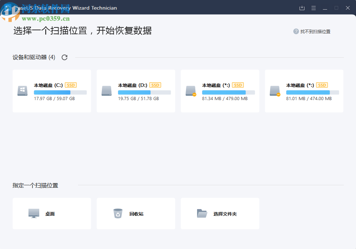
Task: Click the question mark help icon
Action: tap(296, 31)
